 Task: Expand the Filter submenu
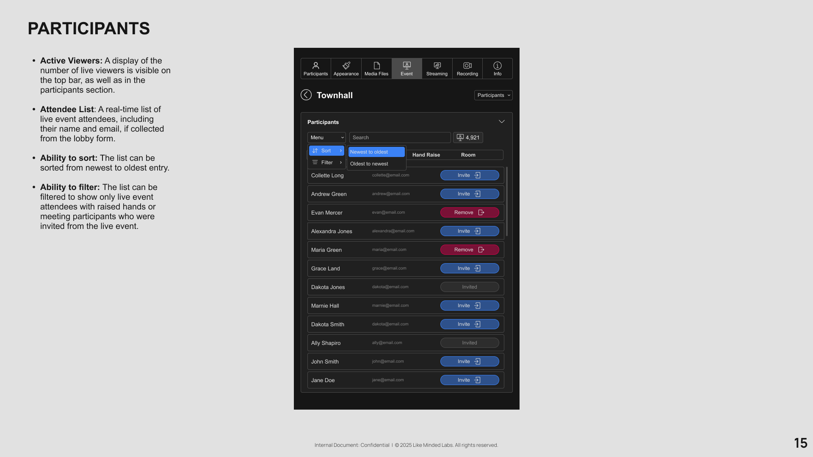tap(326, 162)
